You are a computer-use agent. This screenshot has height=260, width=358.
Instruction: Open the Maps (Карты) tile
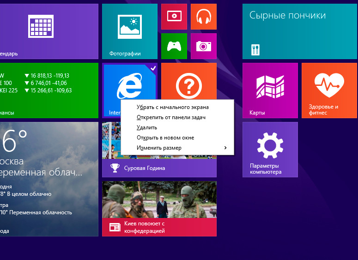(x=270, y=90)
